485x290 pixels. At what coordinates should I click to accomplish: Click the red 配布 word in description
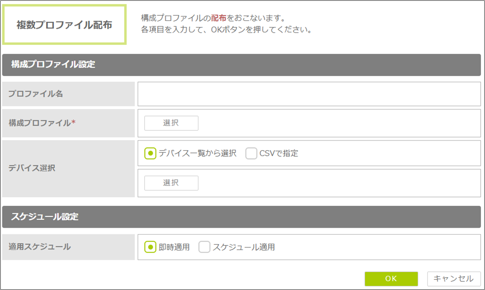(x=219, y=18)
